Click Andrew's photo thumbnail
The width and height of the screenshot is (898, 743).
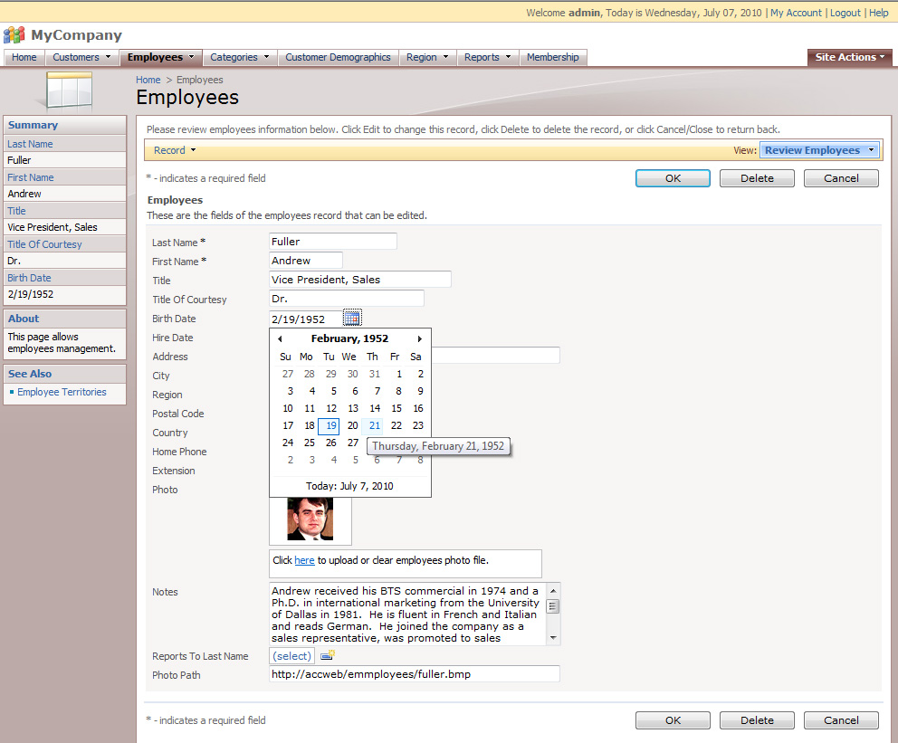[x=310, y=520]
